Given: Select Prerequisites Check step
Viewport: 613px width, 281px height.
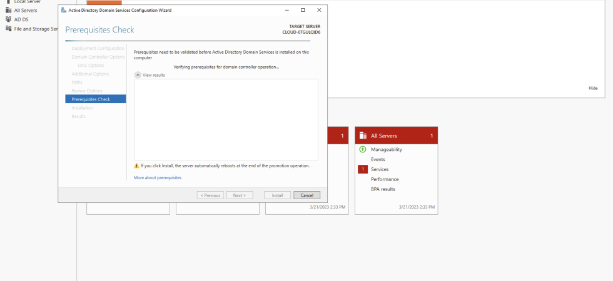Looking at the screenshot, I should click(95, 99).
